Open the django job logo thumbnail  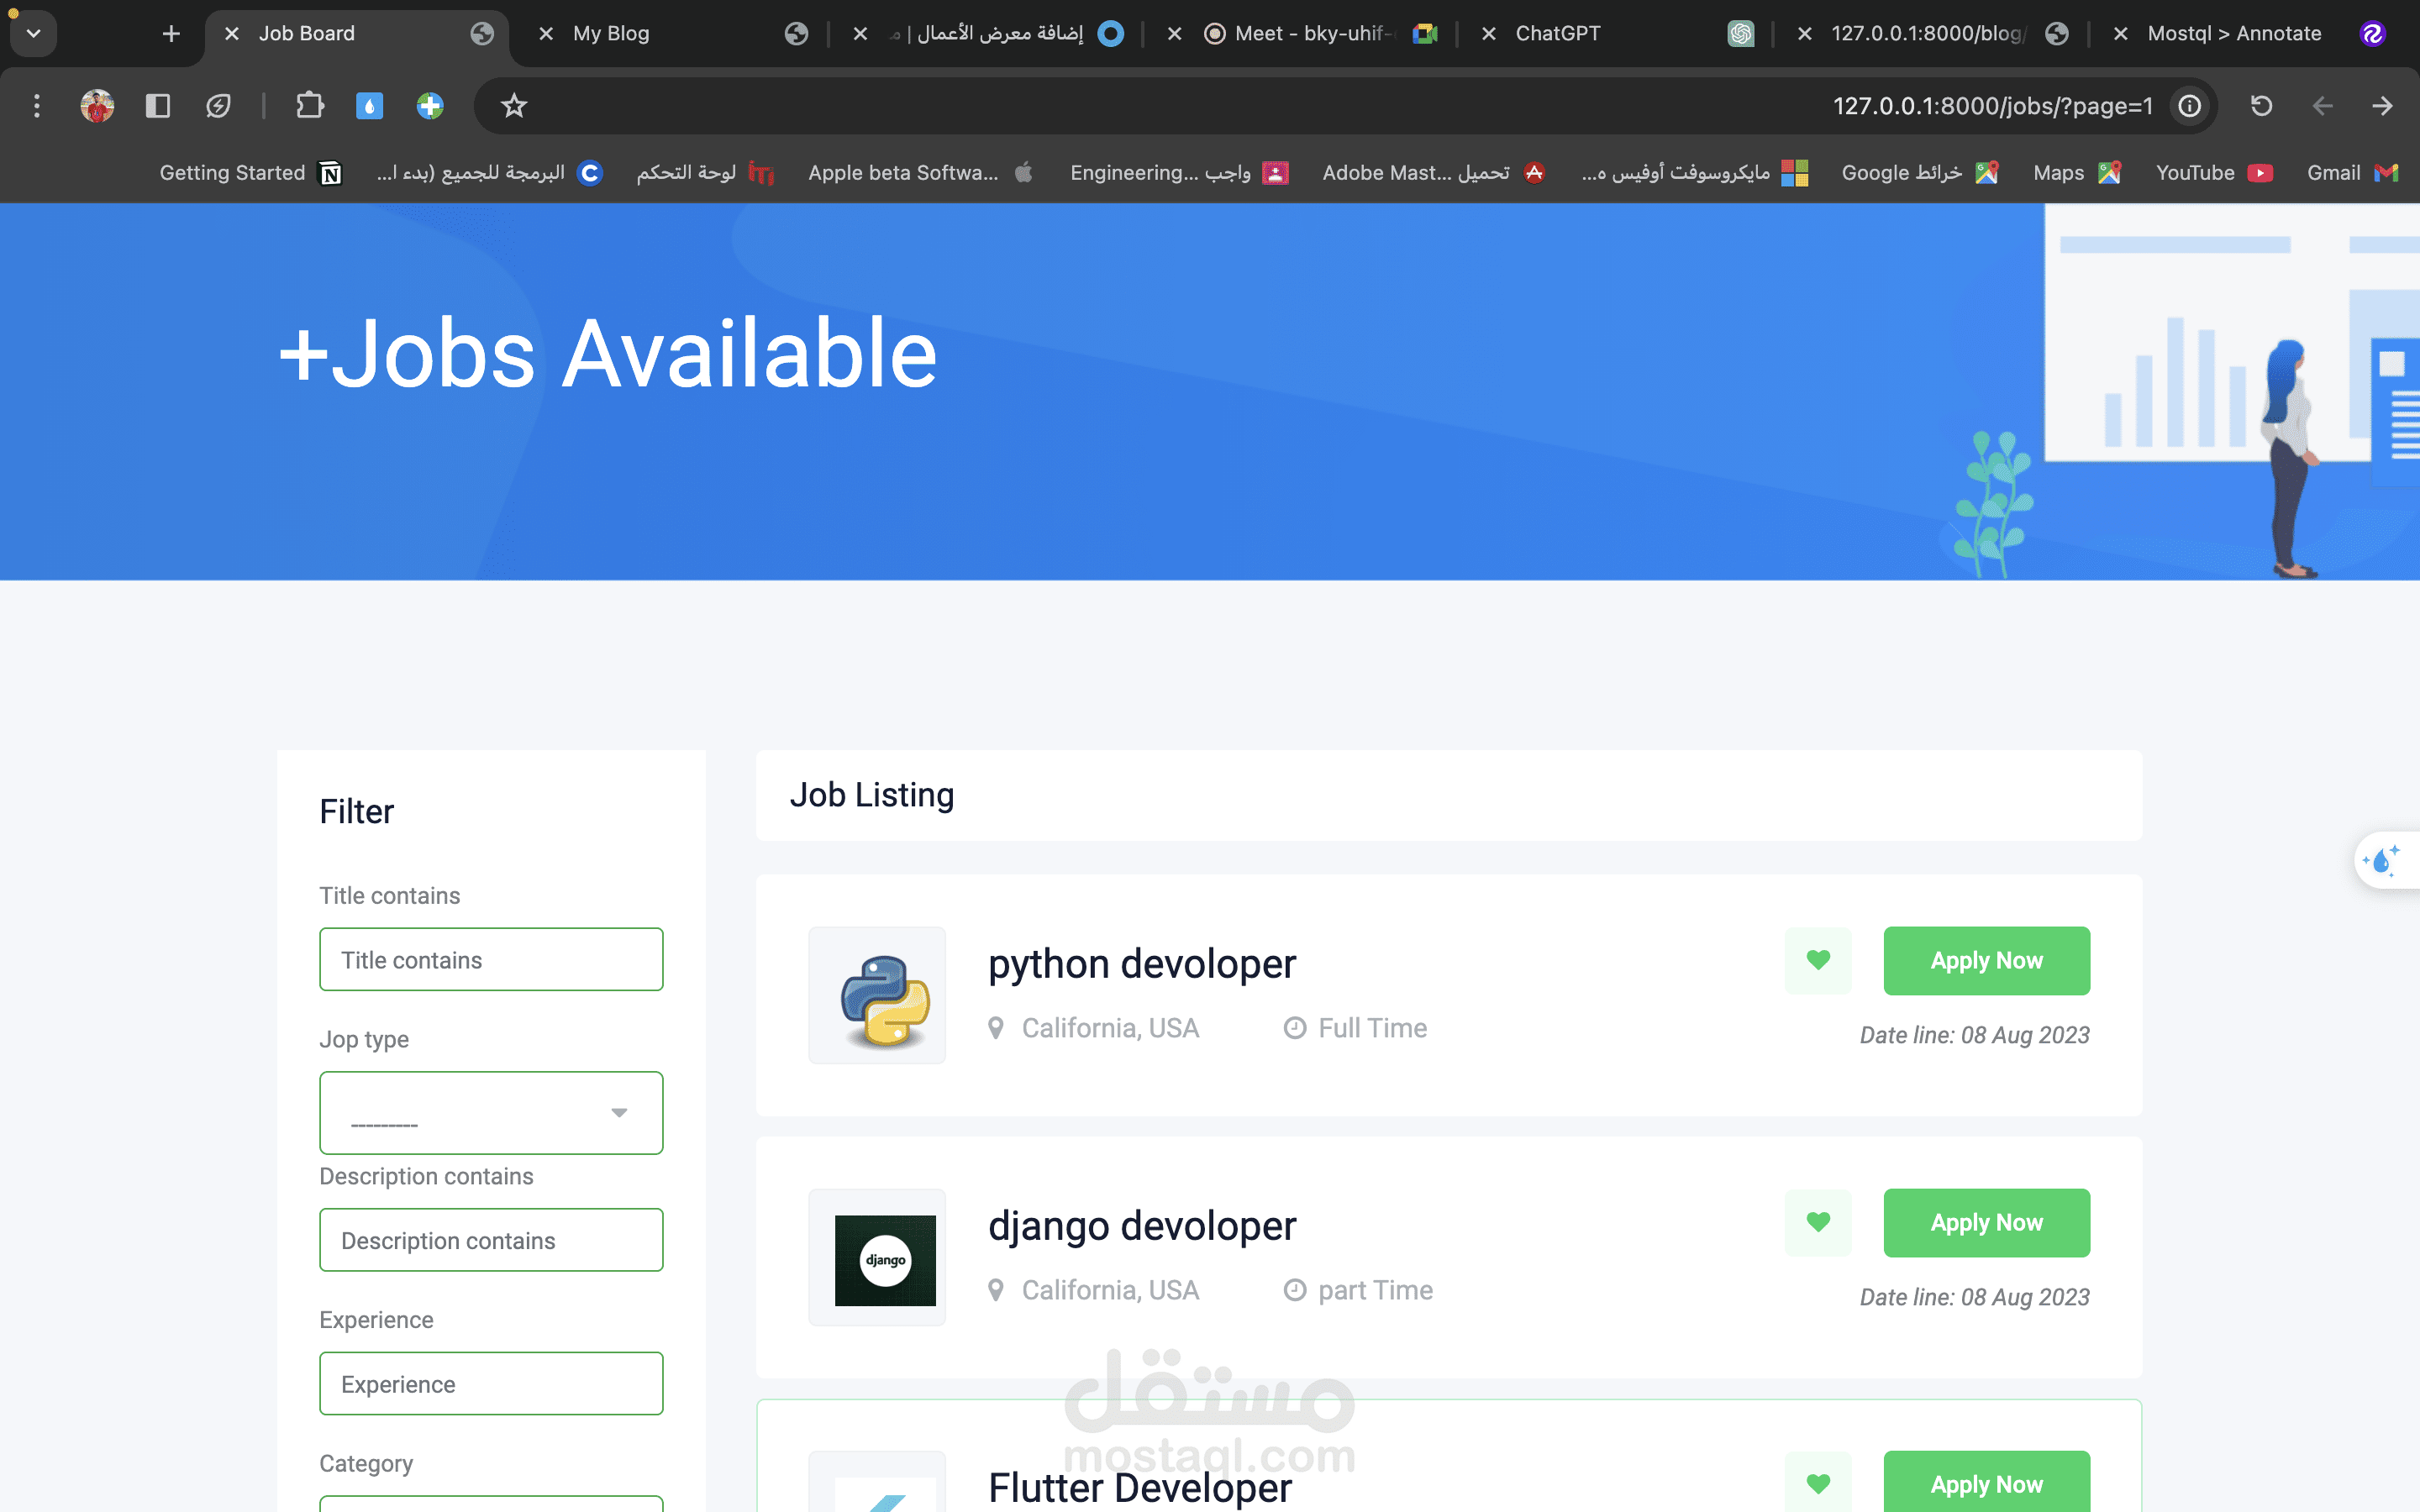(877, 1257)
